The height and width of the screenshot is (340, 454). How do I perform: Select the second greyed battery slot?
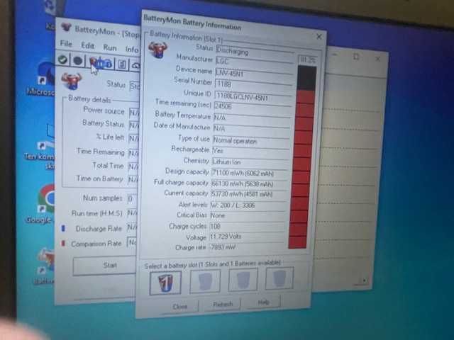205,281
